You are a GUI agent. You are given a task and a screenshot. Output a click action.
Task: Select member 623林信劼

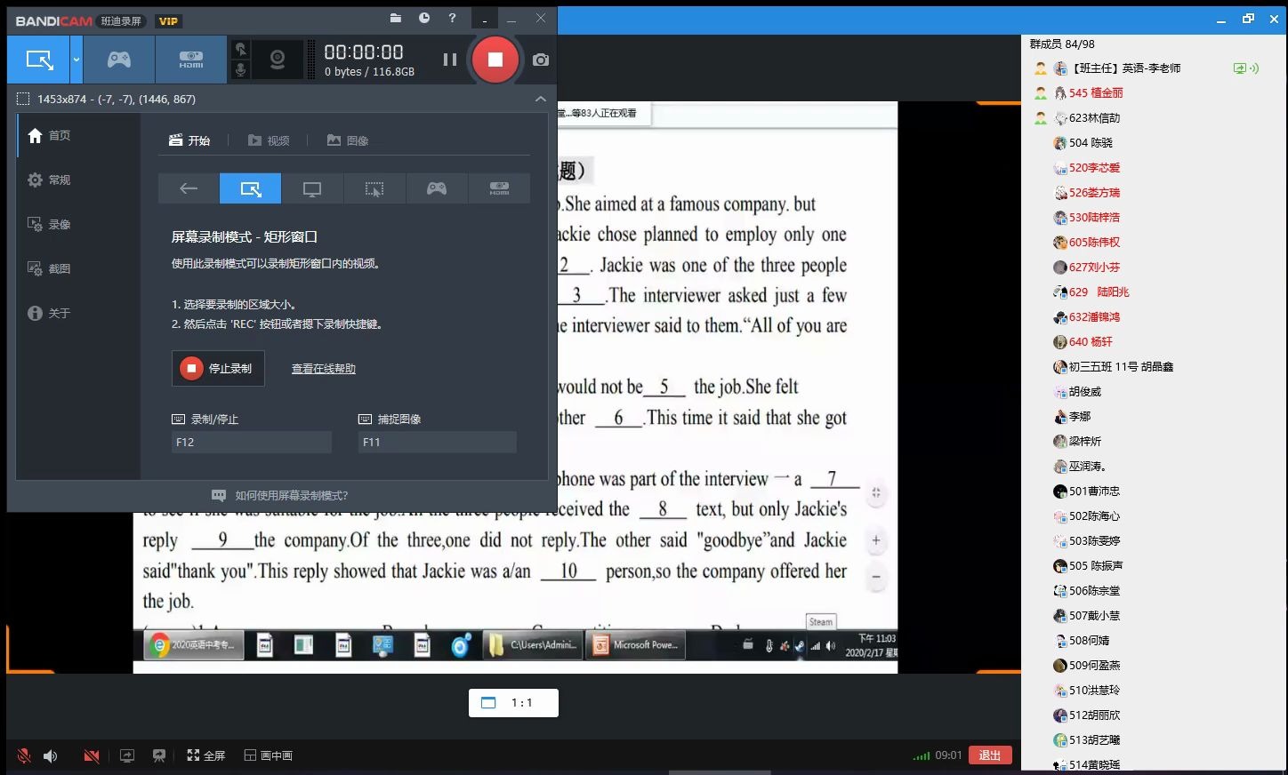pyautogui.click(x=1154, y=118)
